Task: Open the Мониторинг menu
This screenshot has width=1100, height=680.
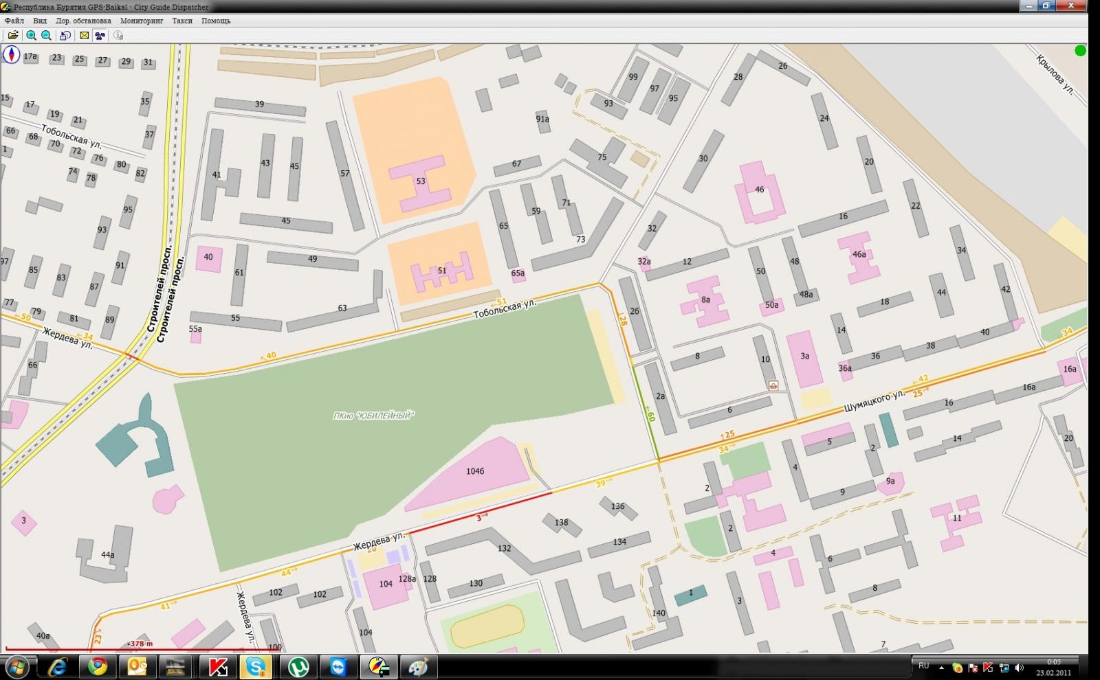Action: click(142, 21)
